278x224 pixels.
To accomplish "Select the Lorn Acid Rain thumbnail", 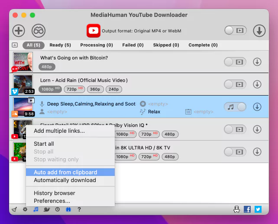I will click(x=23, y=84).
